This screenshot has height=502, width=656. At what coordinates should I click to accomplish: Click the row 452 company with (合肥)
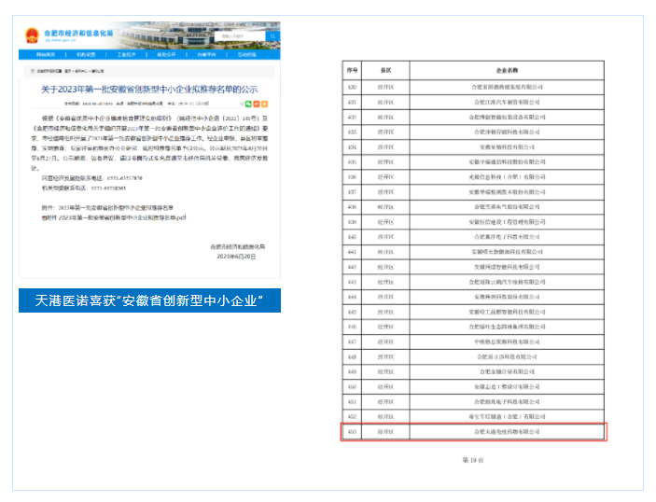(x=507, y=417)
